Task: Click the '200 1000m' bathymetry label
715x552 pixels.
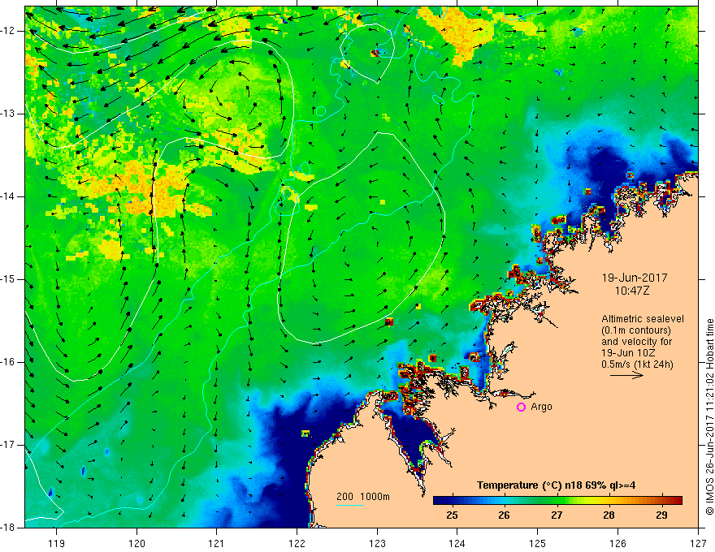Action: pos(363,497)
